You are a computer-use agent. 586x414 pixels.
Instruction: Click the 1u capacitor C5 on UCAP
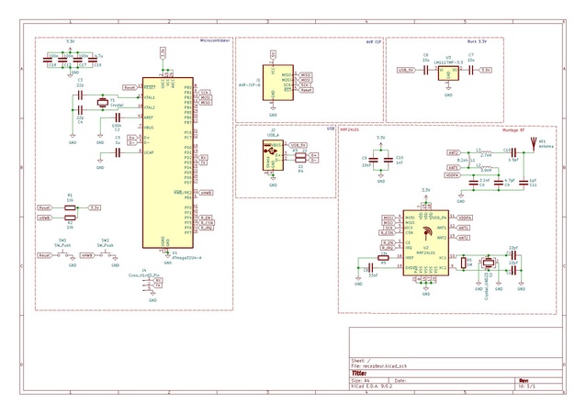click(x=117, y=152)
